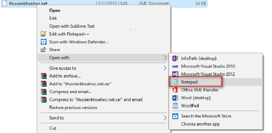Expand the Open with submenu arrow
The image size is (272, 133).
click(165, 58)
